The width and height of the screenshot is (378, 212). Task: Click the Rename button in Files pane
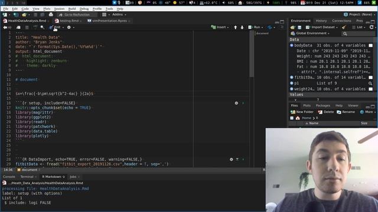pos(346,112)
